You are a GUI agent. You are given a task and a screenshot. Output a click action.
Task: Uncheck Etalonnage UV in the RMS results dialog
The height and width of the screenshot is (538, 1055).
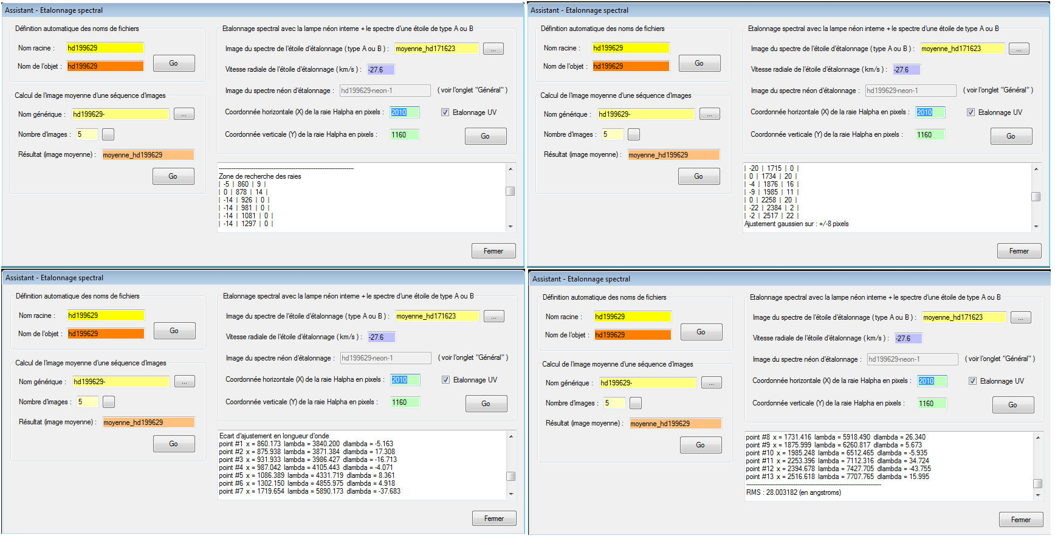tap(972, 381)
